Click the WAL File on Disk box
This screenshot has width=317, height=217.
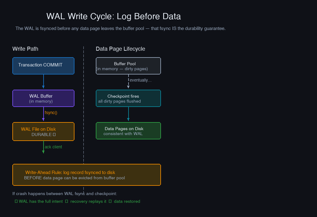pos(43,132)
